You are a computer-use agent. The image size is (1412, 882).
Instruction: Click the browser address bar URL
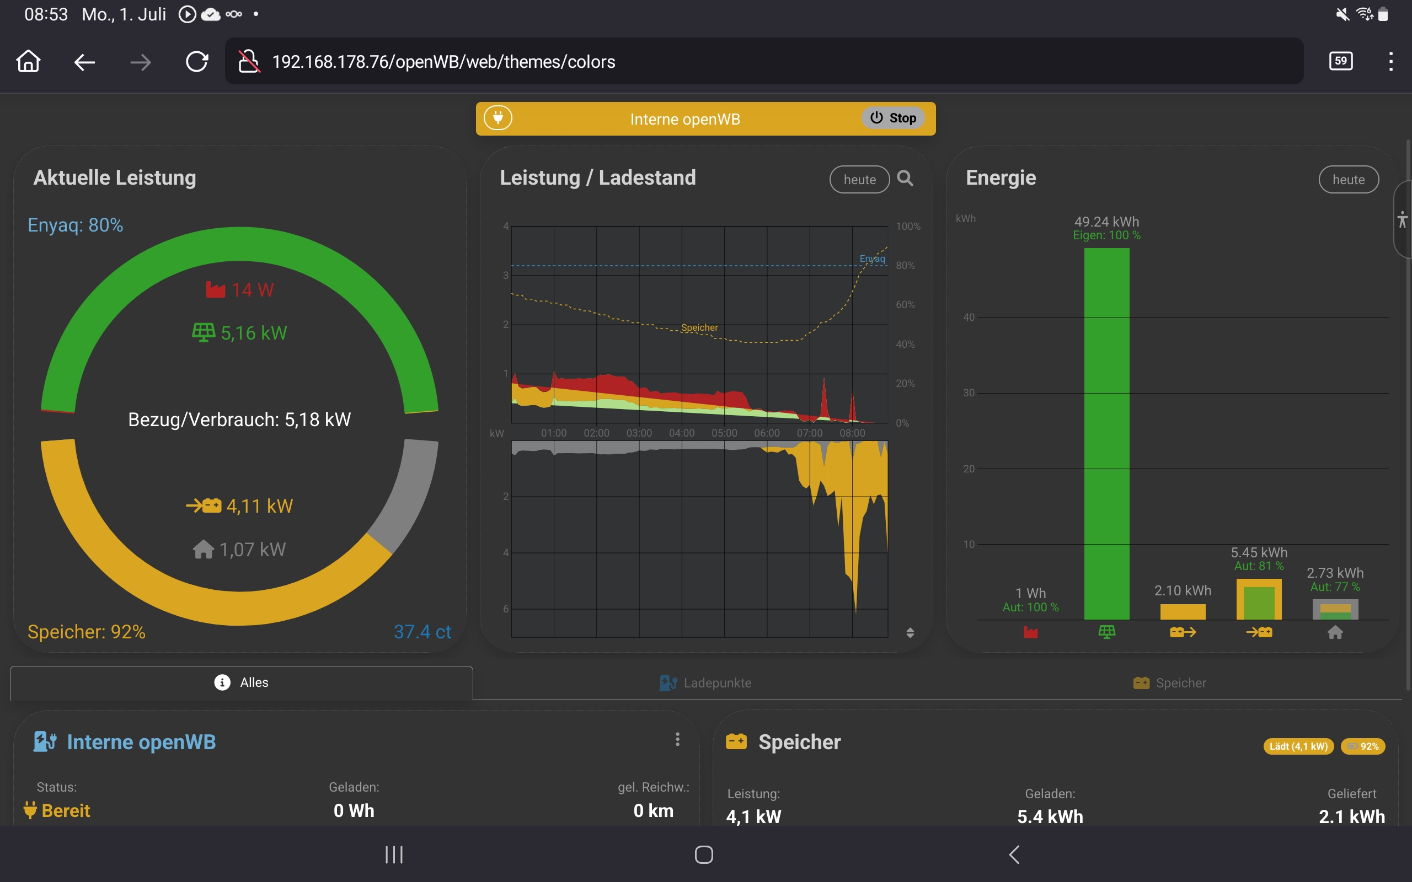click(x=443, y=62)
